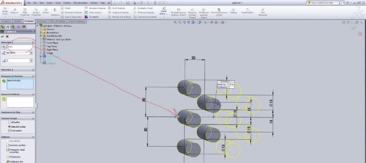Open Compare Documents
This screenshot has height=163, width=366.
coord(145,17)
